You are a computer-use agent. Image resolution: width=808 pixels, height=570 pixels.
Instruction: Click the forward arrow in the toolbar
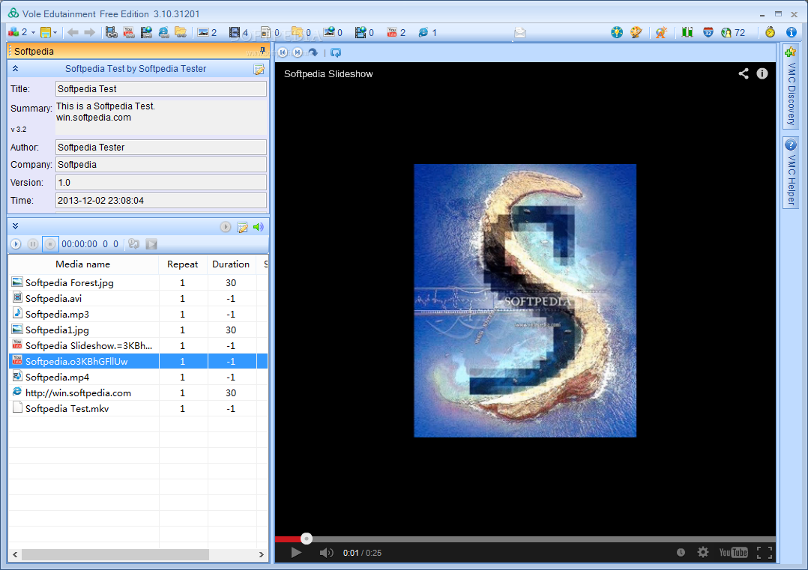pyautogui.click(x=90, y=32)
